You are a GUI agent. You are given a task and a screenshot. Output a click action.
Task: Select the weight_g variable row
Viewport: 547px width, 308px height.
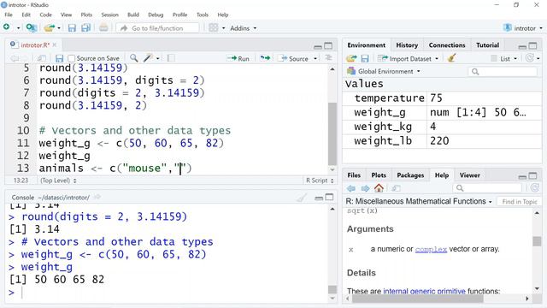click(443, 112)
